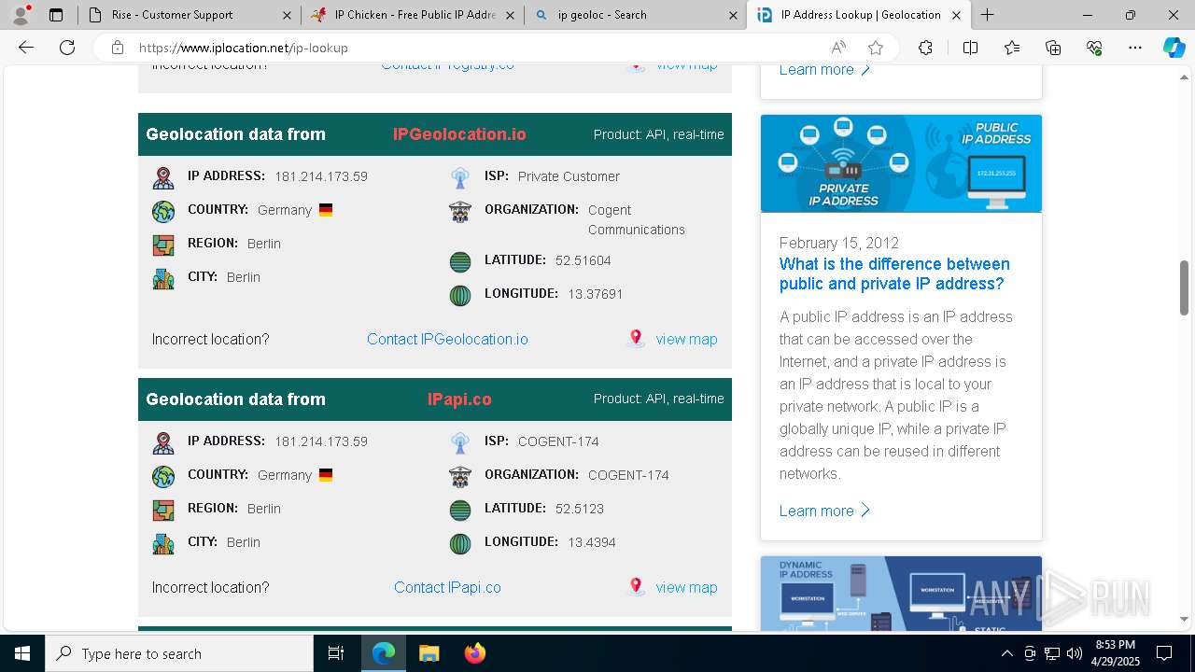Open the Extensions puzzle icon
Viewport: 1195px width, 672px height.
click(925, 48)
